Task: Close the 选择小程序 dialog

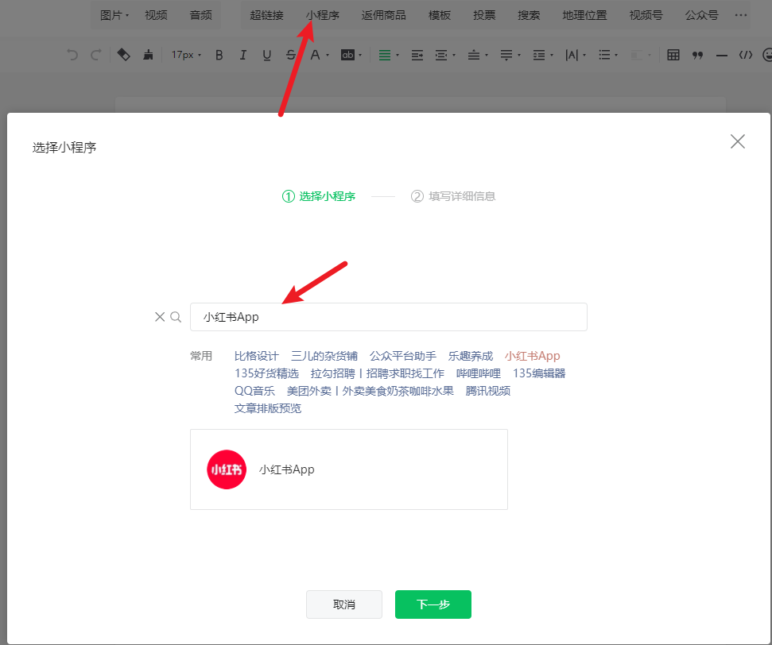Action: pos(737,141)
